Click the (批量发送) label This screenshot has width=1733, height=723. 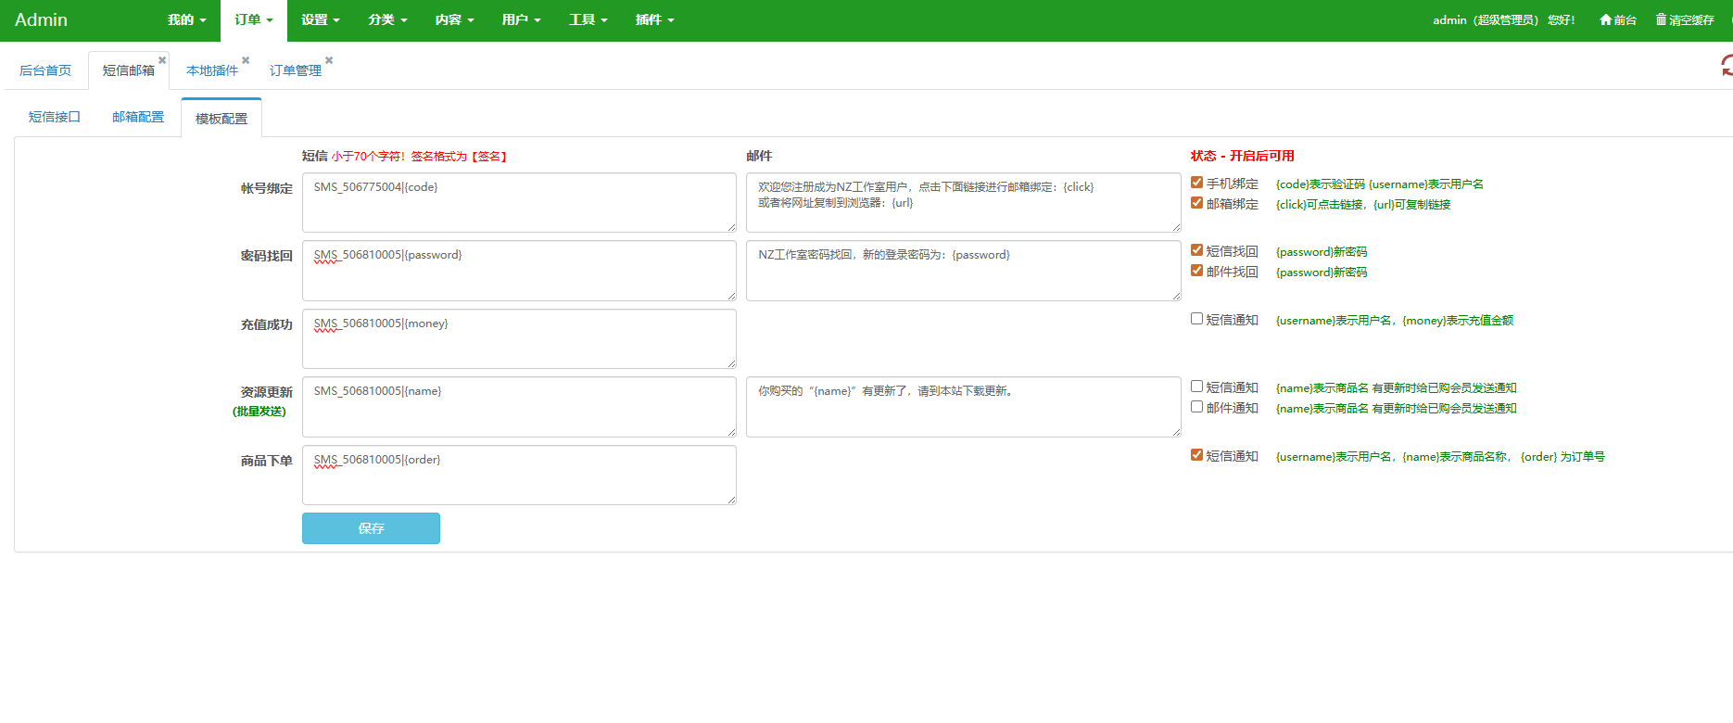point(259,412)
